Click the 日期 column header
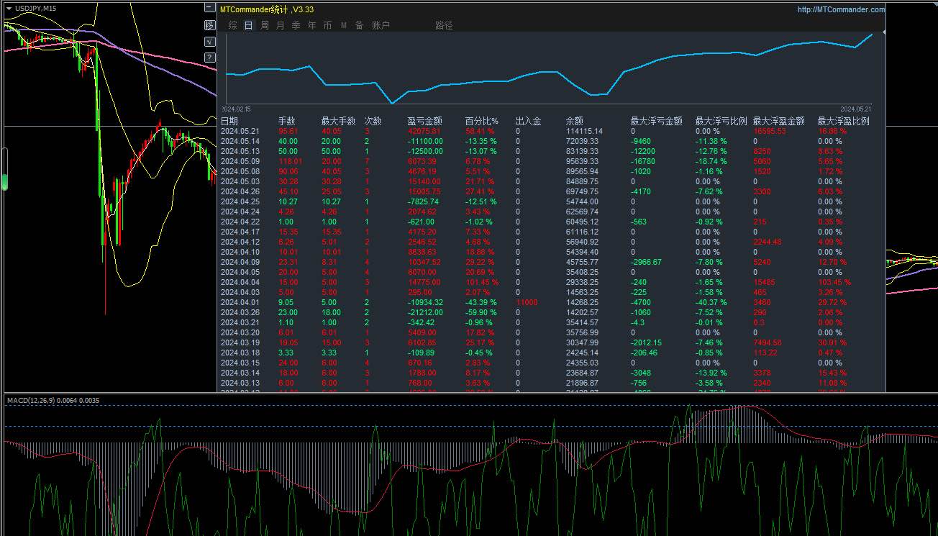The width and height of the screenshot is (938, 536). coord(229,121)
